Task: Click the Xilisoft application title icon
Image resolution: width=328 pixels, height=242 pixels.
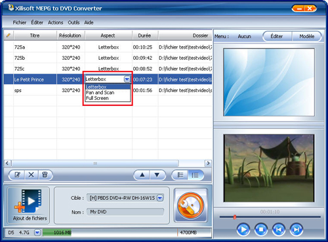Action: click(10, 8)
